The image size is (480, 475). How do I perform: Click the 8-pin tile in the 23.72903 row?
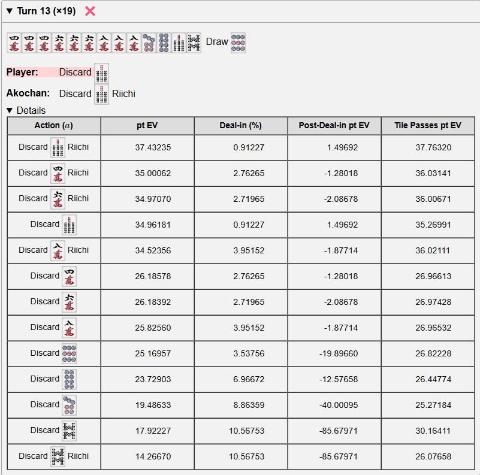coord(69,380)
